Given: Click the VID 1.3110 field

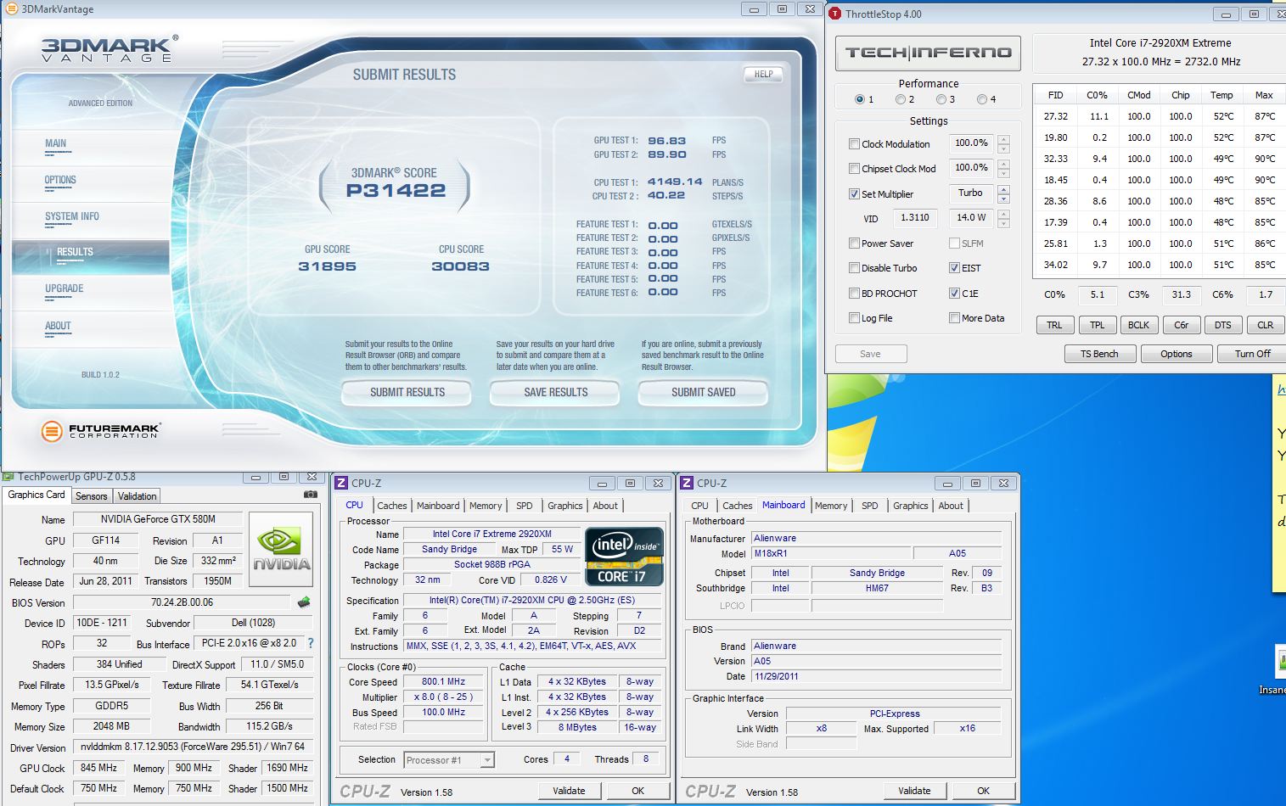Looking at the screenshot, I should pyautogui.click(x=914, y=218).
